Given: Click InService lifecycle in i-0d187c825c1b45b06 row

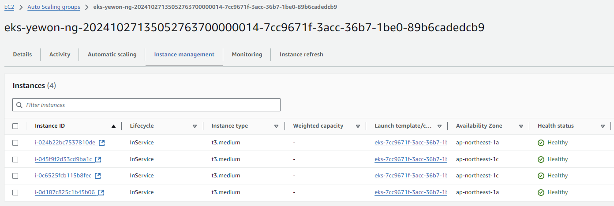Looking at the screenshot, I should [142, 192].
